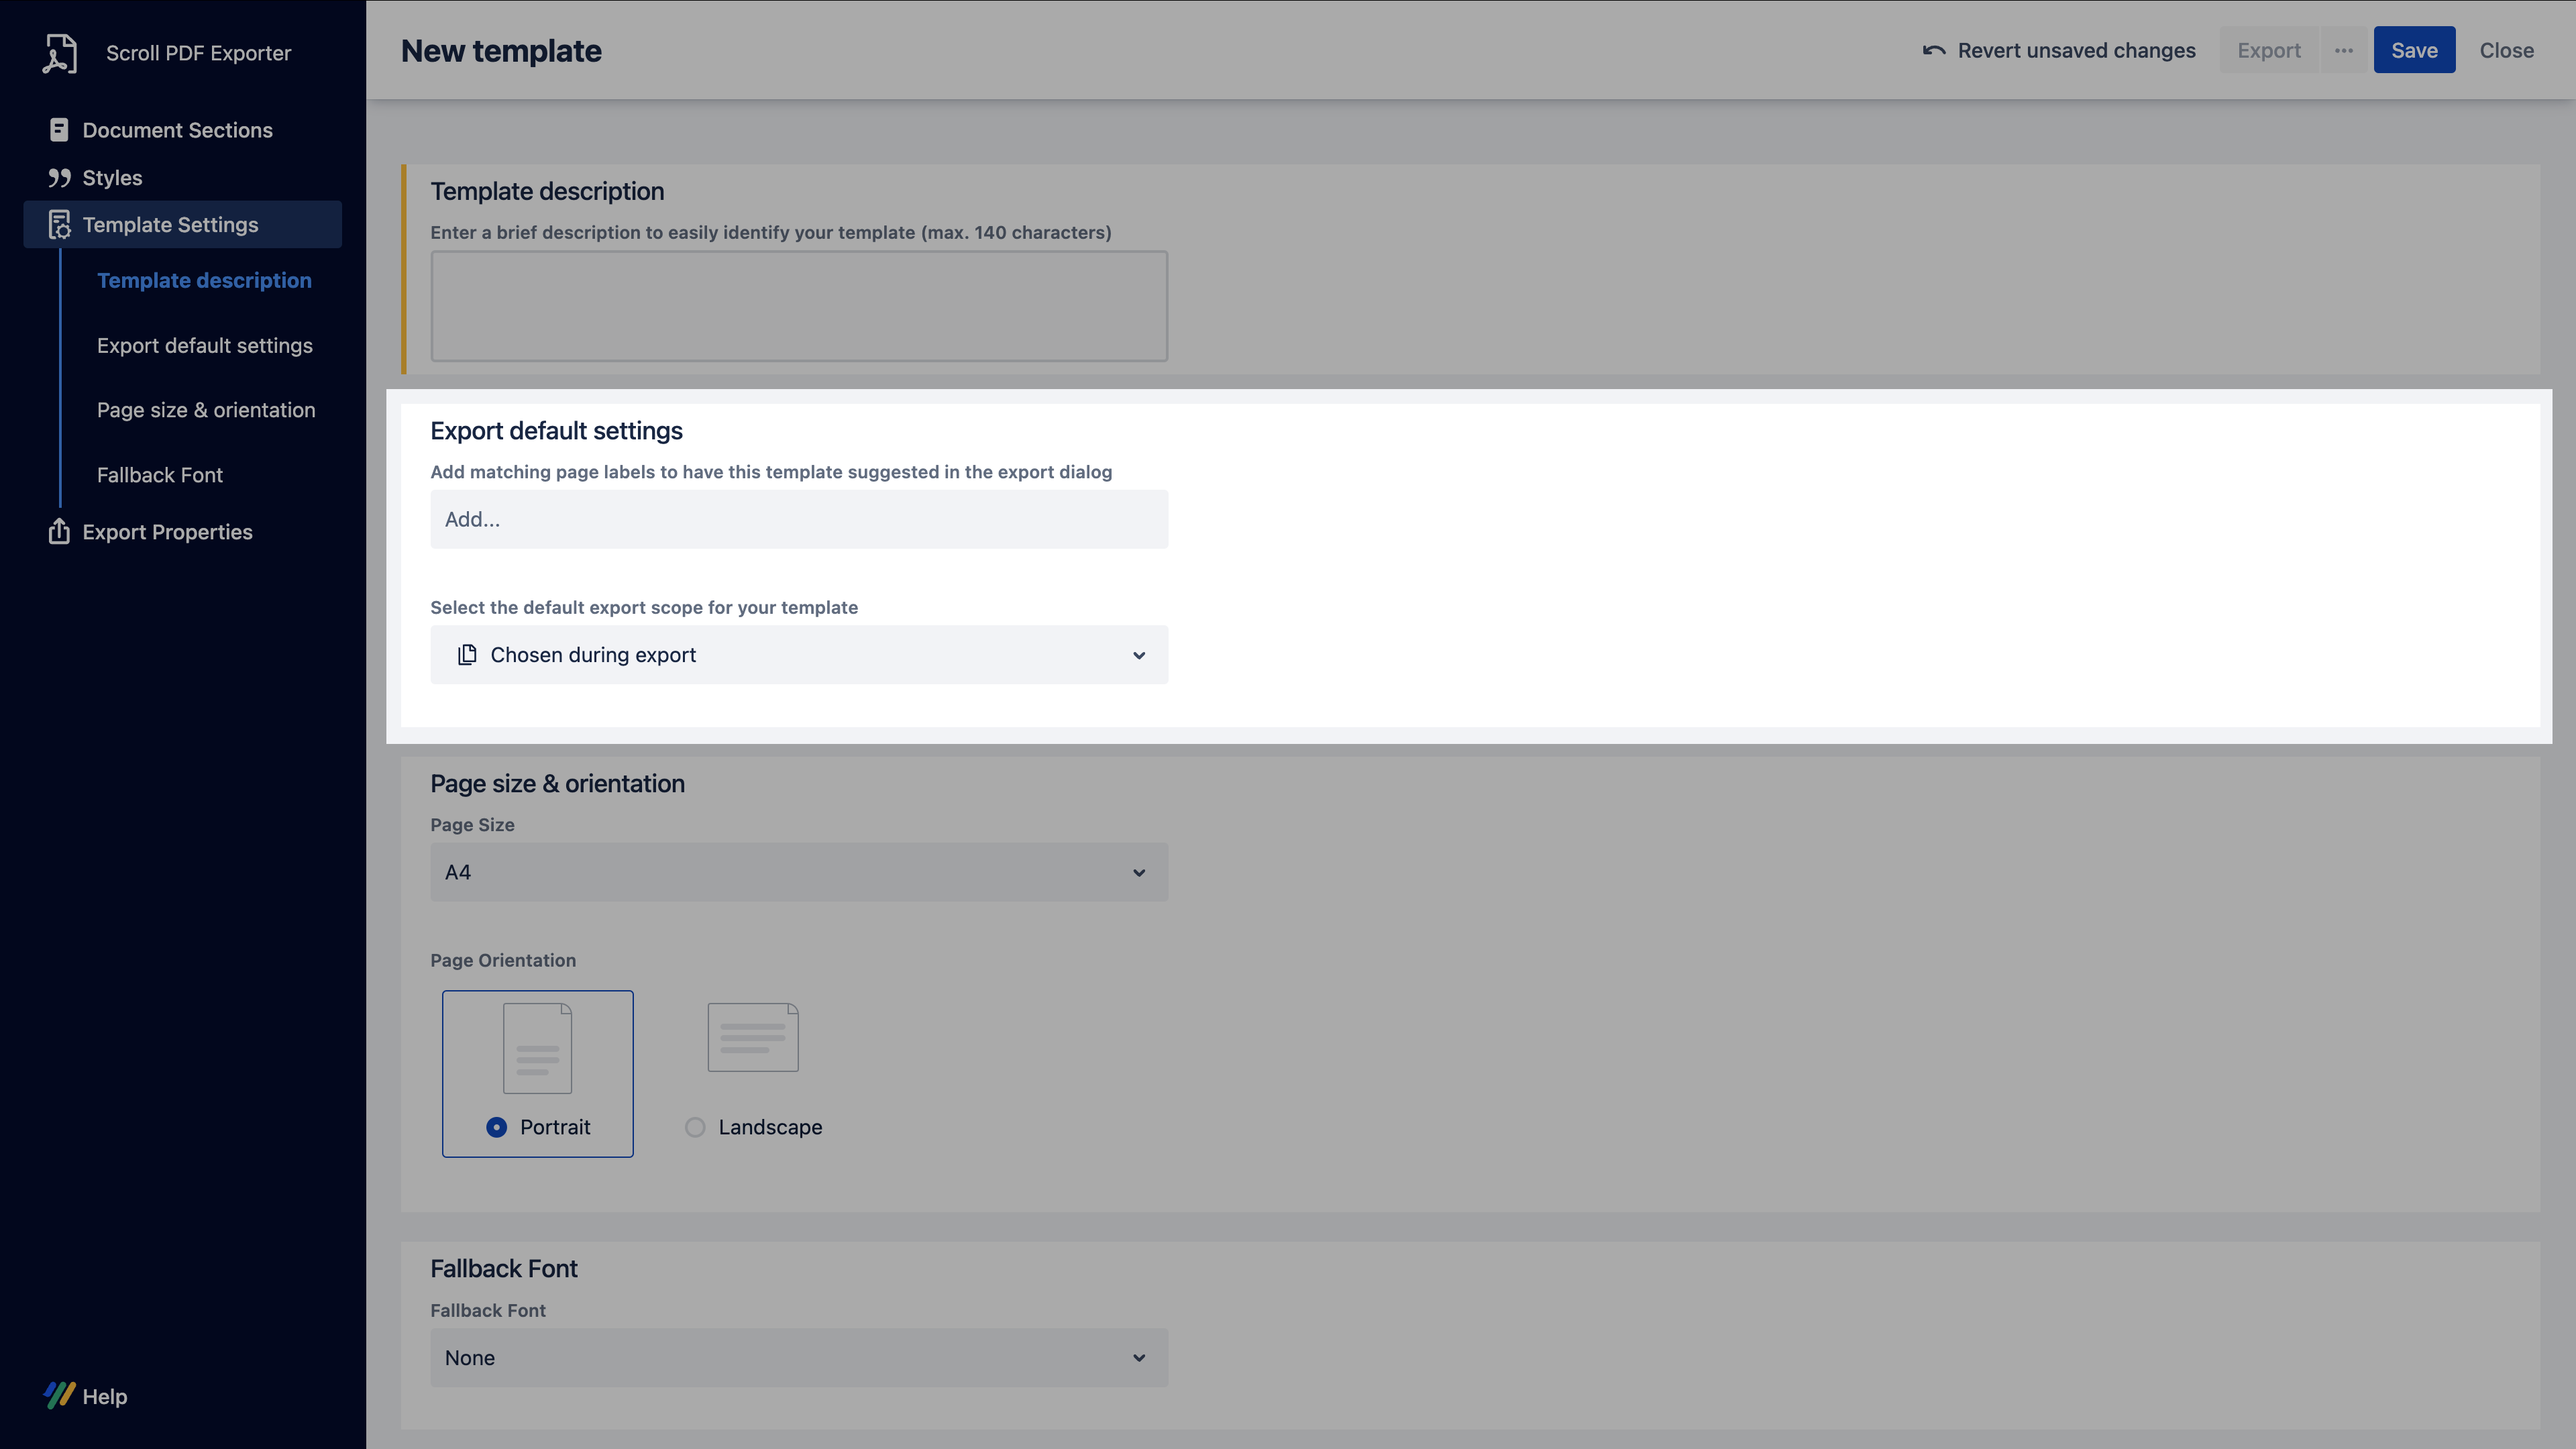Screen dimensions: 2576x1449
Task: Click the revert undo arrow icon
Action: tap(1933, 51)
